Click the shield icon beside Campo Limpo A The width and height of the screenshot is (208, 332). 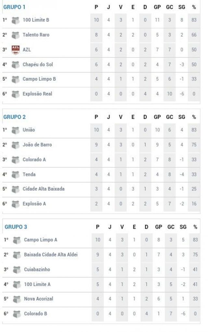pyautogui.click(x=17, y=240)
